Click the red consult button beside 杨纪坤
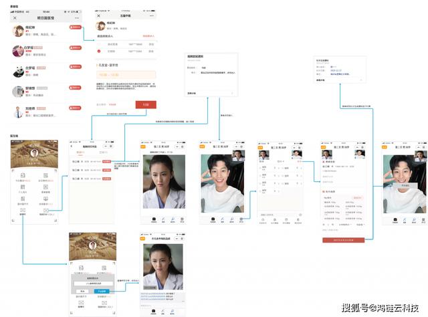This screenshot has width=428, height=317. tap(76, 27)
